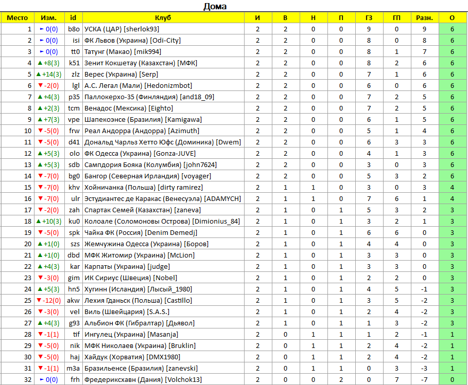468x385 pixels.
Task: Select club 'Карпаты (Украина) [judge]'
Action: point(127,267)
